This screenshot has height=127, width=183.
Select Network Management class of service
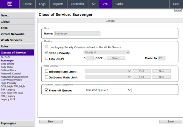pyautogui.click(x=14, y=77)
